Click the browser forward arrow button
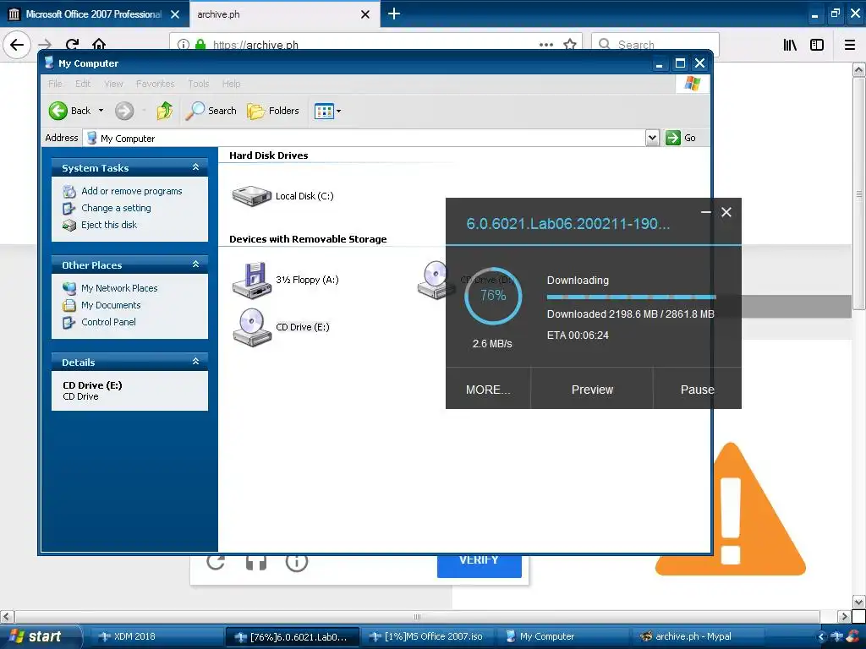 pos(46,44)
